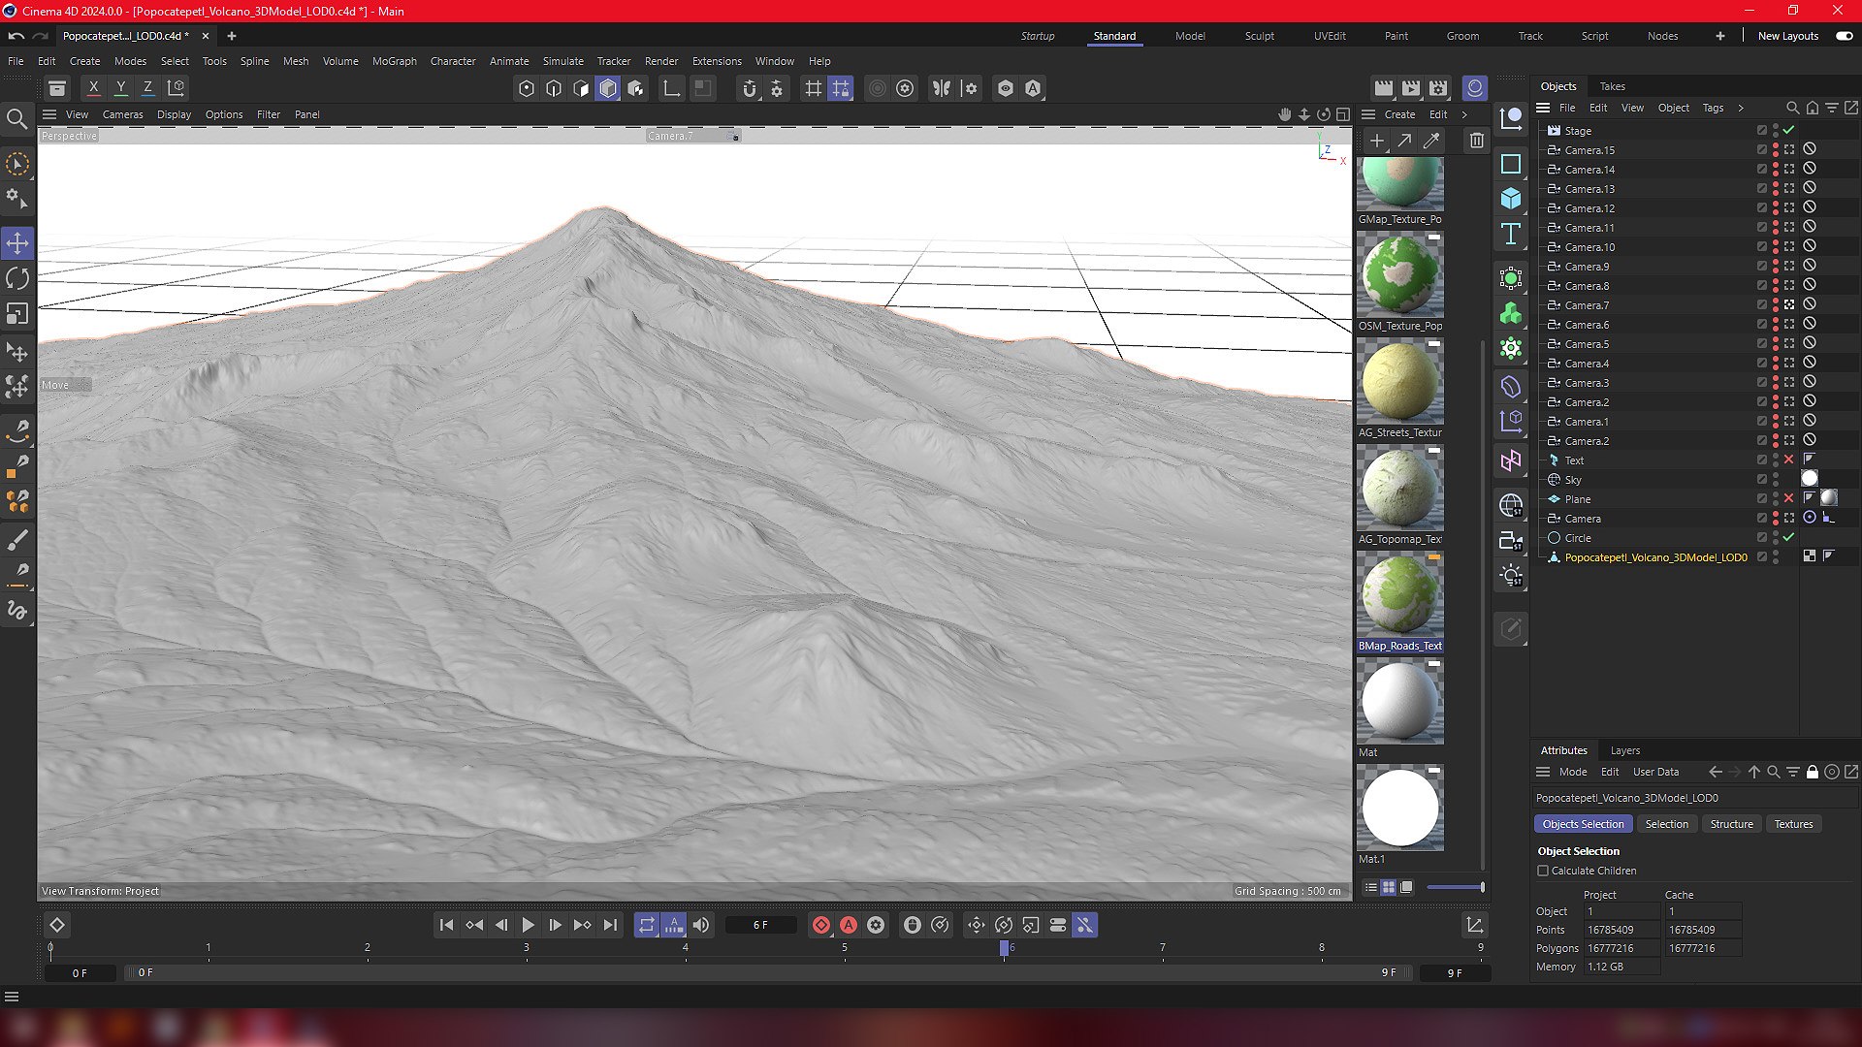
Task: Click the Autokeying button
Action: [849, 926]
